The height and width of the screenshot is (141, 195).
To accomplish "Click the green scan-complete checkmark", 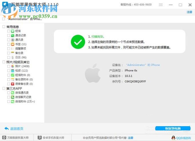I will coord(78,42).
